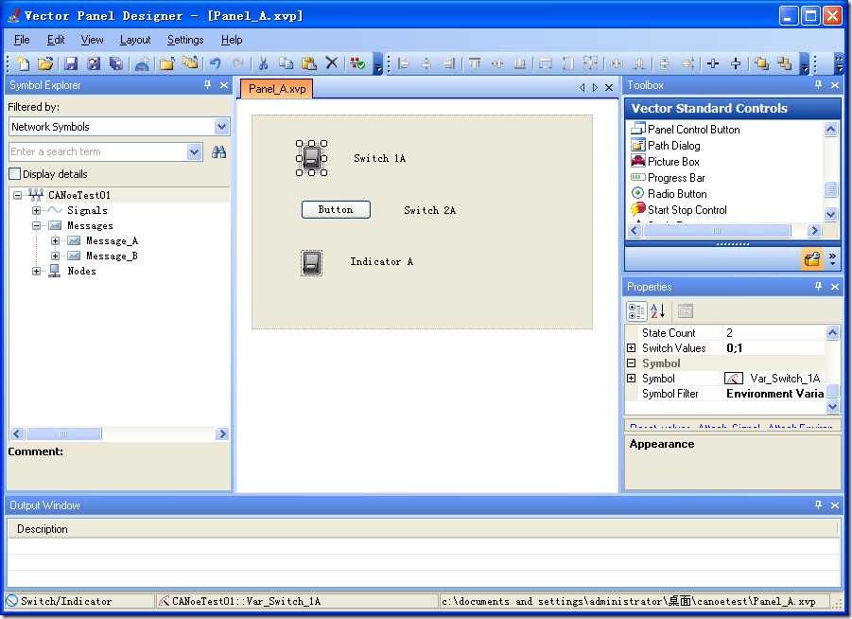Viewport: 852px width, 619px height.
Task: Select the Switch 2A label on canvas
Action: tap(430, 210)
